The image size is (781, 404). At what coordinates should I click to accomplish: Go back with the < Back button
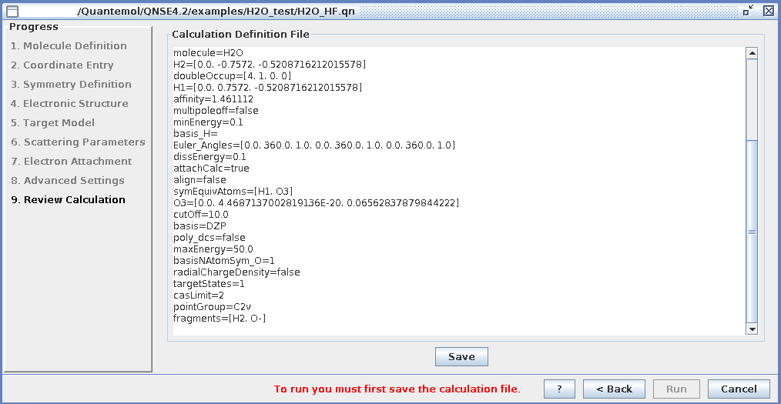tap(614, 389)
